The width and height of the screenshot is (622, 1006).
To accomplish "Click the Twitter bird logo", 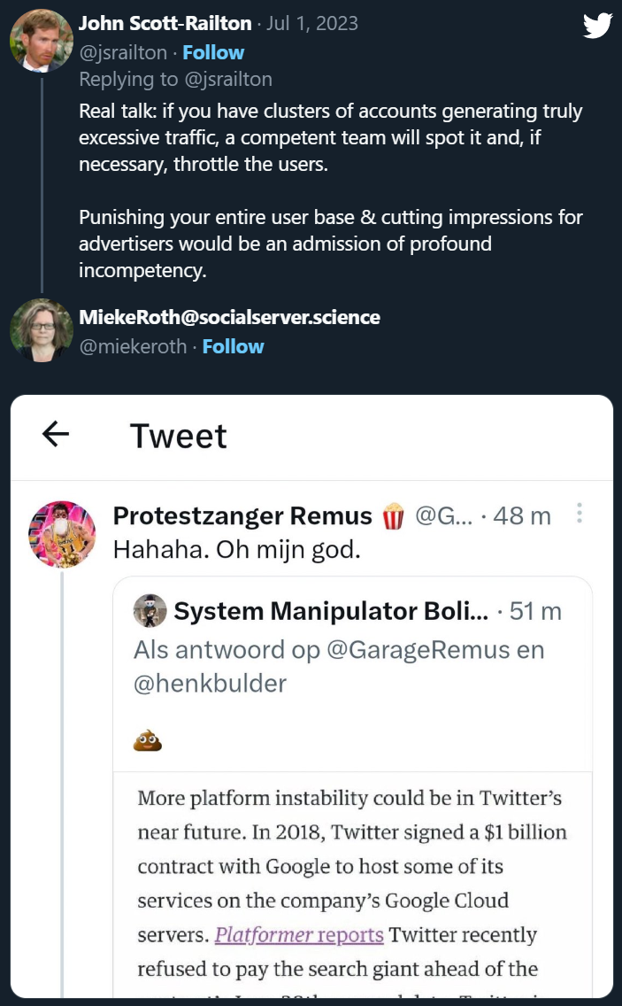I will pos(598,26).
